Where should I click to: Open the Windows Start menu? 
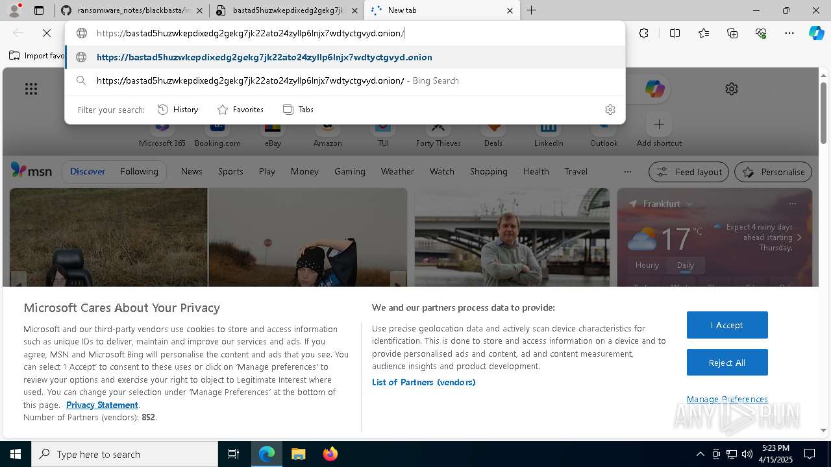coord(16,454)
